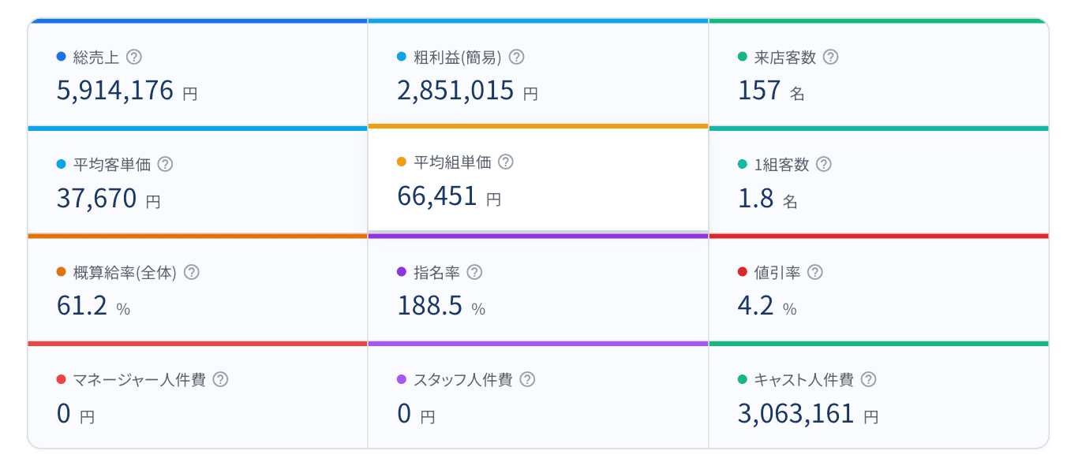This screenshot has height=462, width=1067.
Task: Click the help icon next to キャスト人件費
Action: [868, 379]
